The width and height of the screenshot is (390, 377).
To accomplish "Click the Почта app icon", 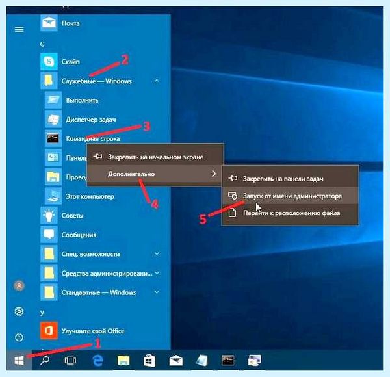I will (x=49, y=23).
